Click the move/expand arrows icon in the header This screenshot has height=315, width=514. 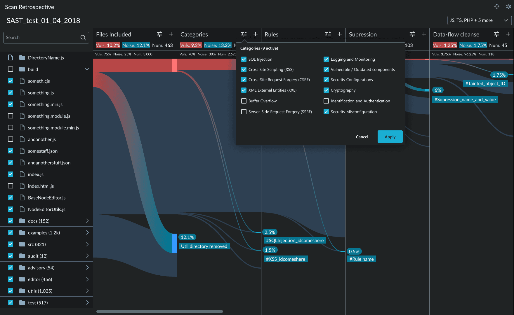click(497, 6)
